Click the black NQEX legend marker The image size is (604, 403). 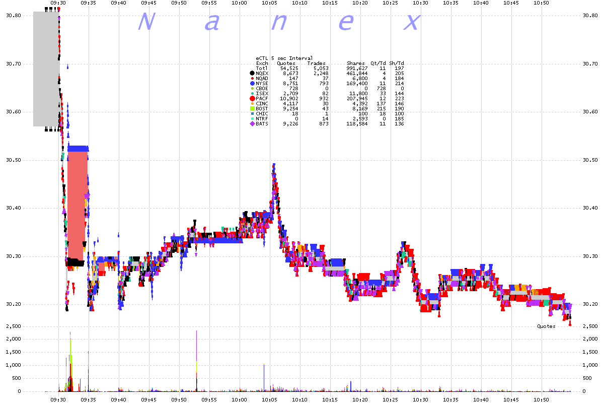252,73
